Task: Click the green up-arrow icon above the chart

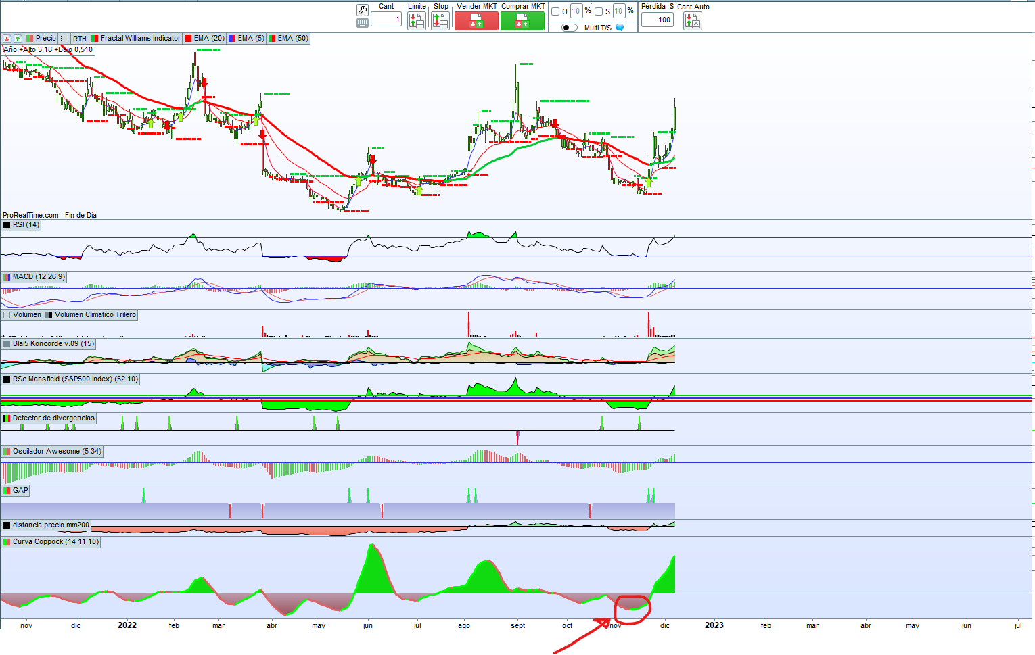Action: pyautogui.click(x=18, y=39)
